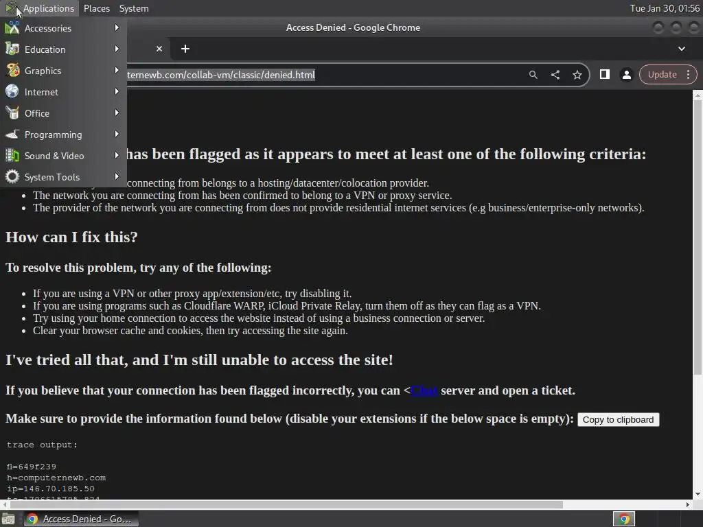The width and height of the screenshot is (703, 527).
Task: Click the 'fl=649f239' trace line
Action: coord(32,467)
